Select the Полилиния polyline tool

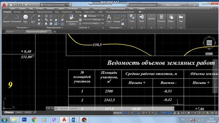pyautogui.click(x=16, y=18)
